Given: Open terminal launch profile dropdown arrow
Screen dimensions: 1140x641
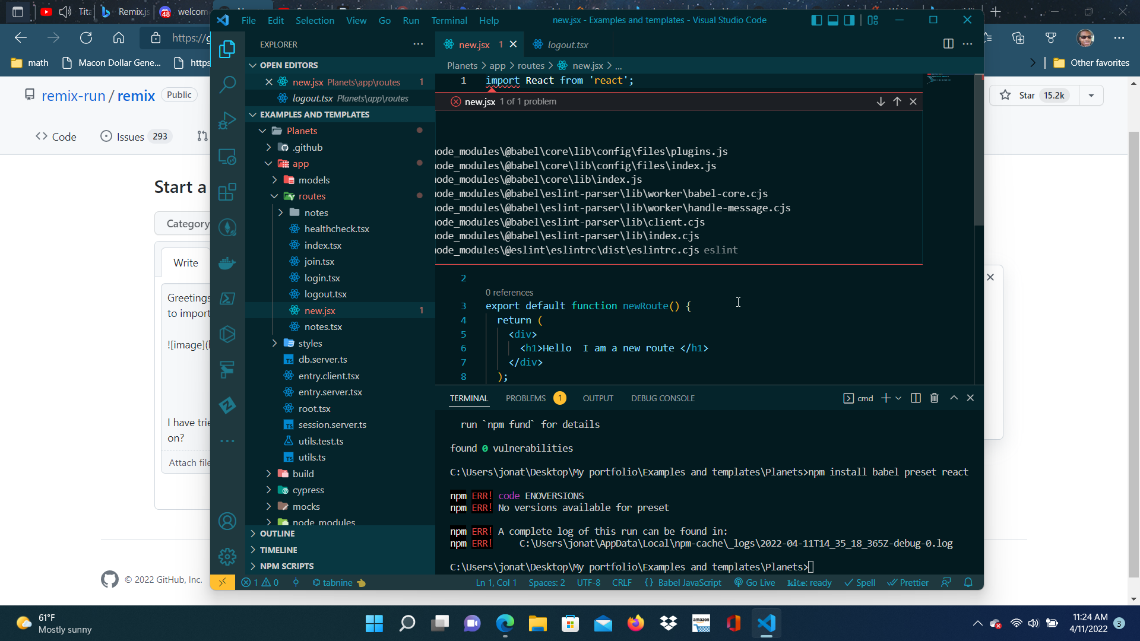Looking at the screenshot, I should [898, 398].
